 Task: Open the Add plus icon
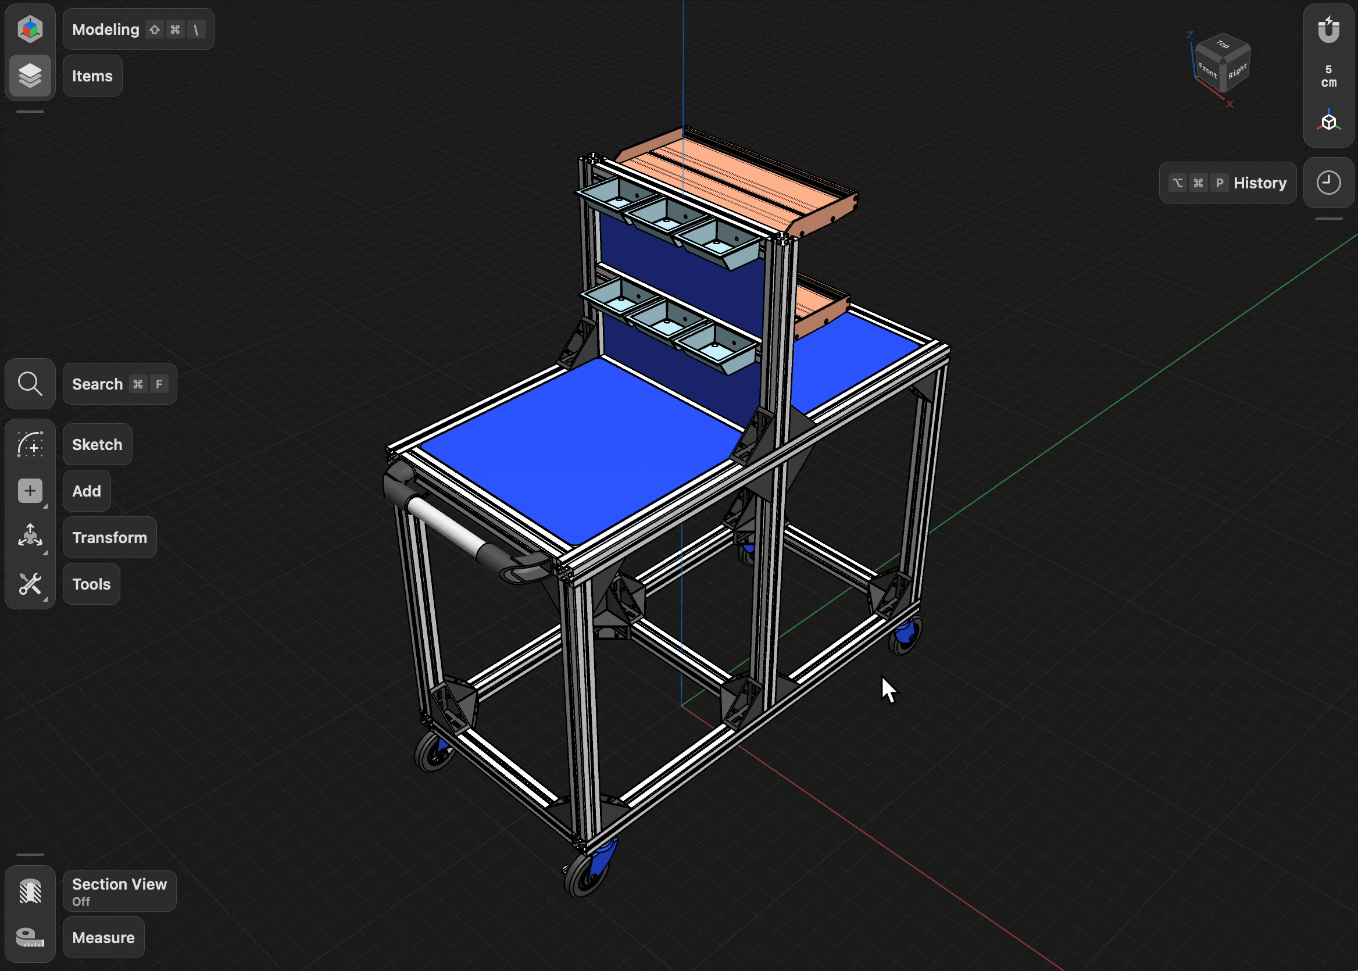[x=30, y=491]
